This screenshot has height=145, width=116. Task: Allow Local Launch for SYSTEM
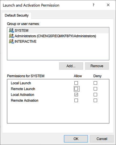tap(76, 83)
